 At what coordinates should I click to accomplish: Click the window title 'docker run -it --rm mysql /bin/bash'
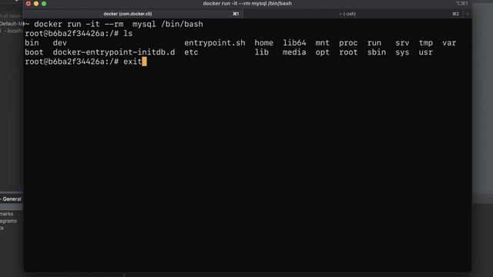[247, 3]
